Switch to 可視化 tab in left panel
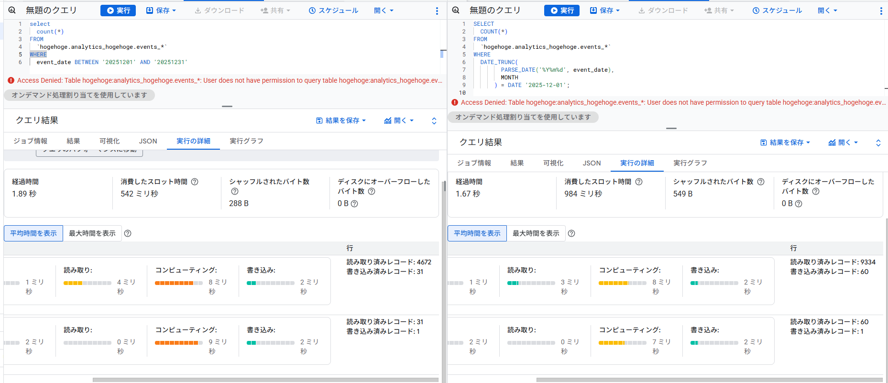 coord(110,141)
